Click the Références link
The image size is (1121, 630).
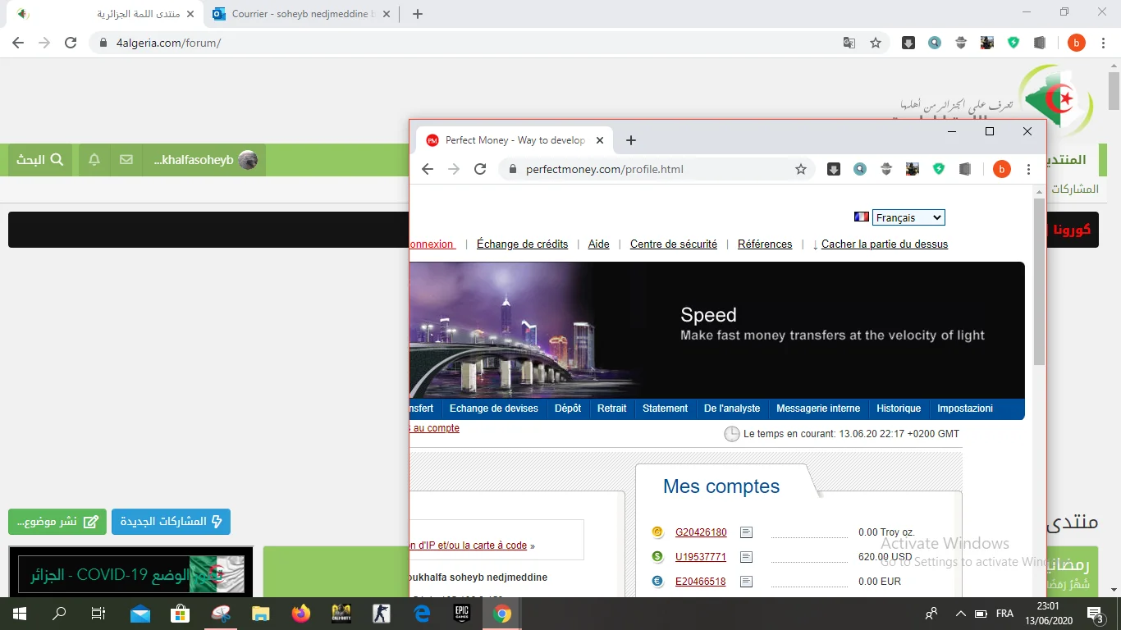[x=765, y=244]
